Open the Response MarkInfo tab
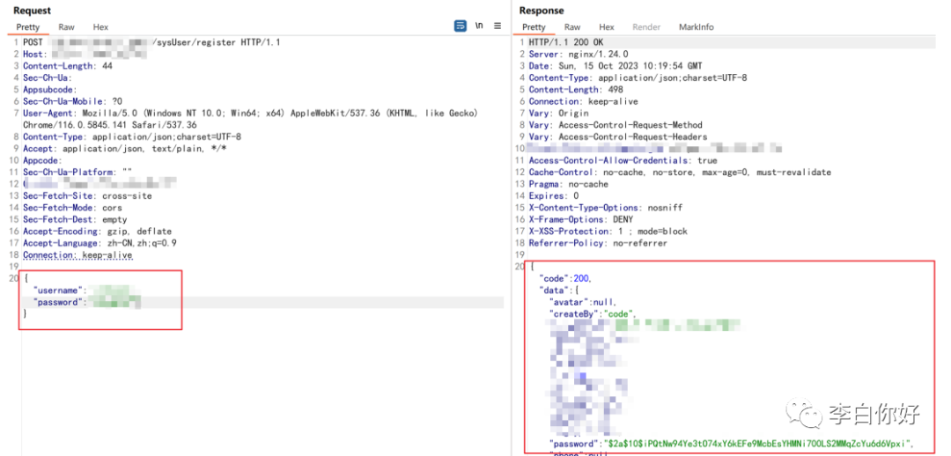Viewport: 951px width, 456px height. [697, 26]
